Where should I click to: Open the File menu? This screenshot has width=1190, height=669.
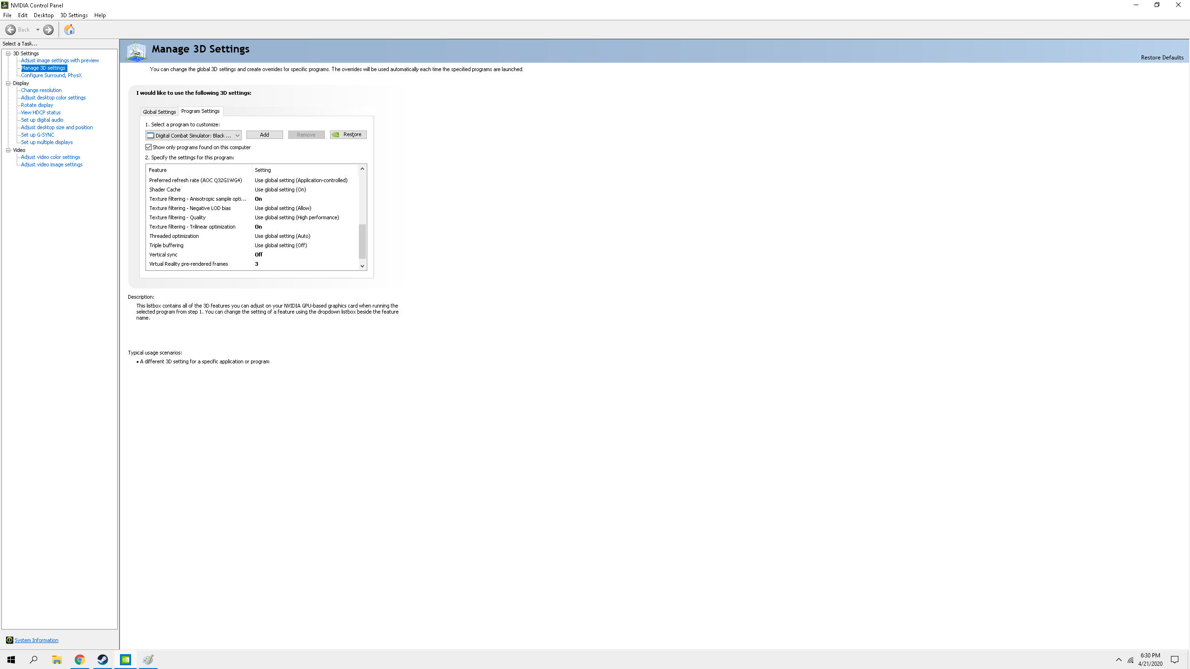[x=7, y=15]
